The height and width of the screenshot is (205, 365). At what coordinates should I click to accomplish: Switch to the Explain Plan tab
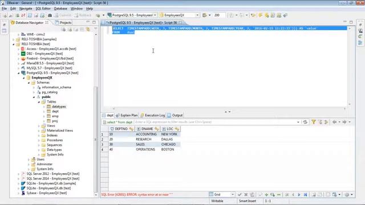[x=127, y=115]
